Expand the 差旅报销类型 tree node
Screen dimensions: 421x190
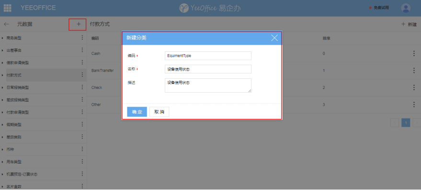pos(2,100)
